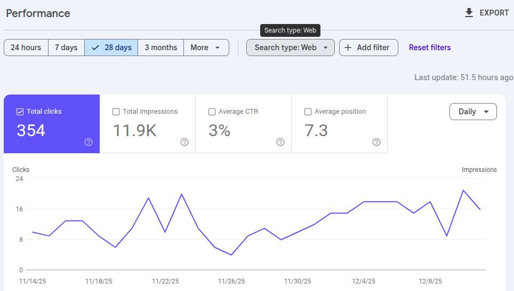
Task: Click the 11/26/25 date label on chart
Action: pyautogui.click(x=231, y=281)
